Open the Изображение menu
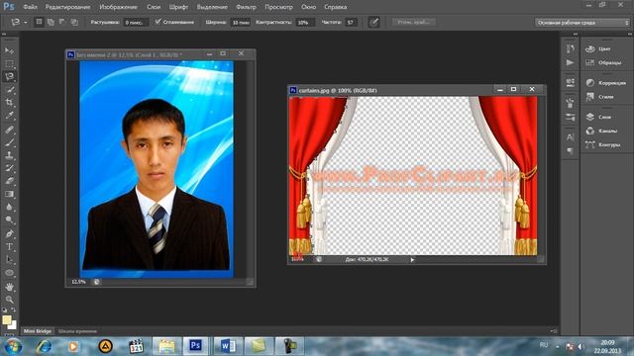 [118, 7]
